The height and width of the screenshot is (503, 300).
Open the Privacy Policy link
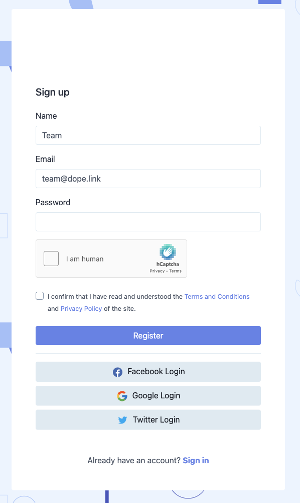pos(81,309)
